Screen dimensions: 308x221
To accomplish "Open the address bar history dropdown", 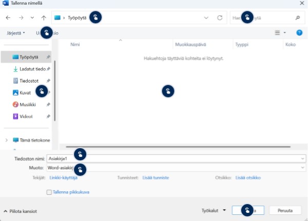I will click(206, 17).
